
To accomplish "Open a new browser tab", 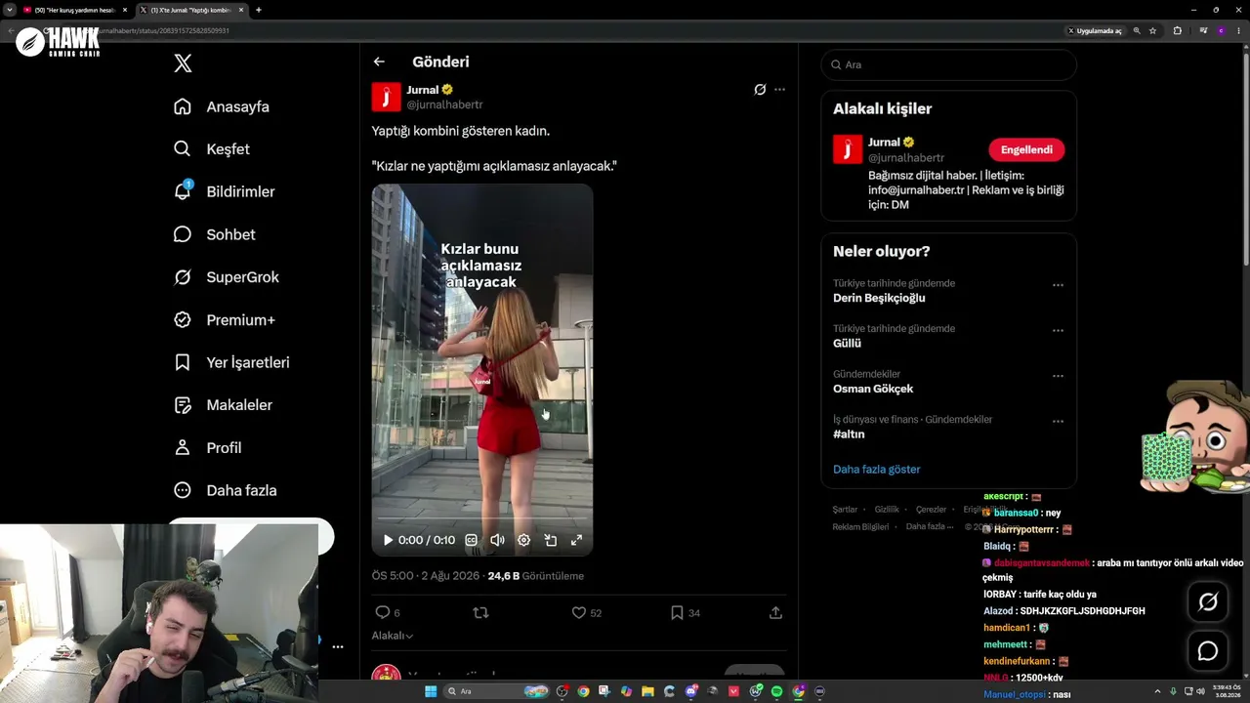I will [259, 10].
